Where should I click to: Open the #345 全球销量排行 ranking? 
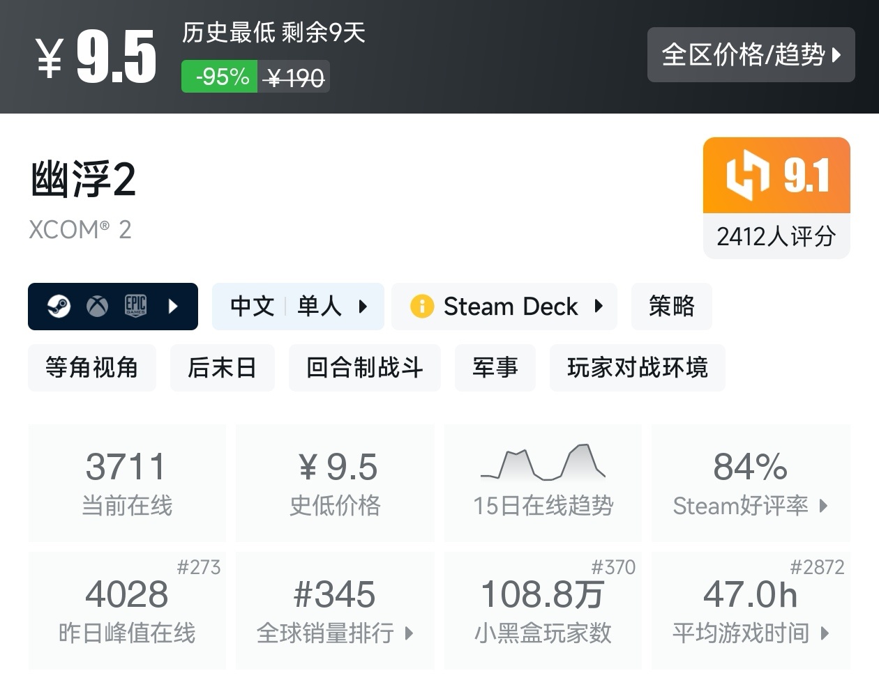tap(336, 610)
